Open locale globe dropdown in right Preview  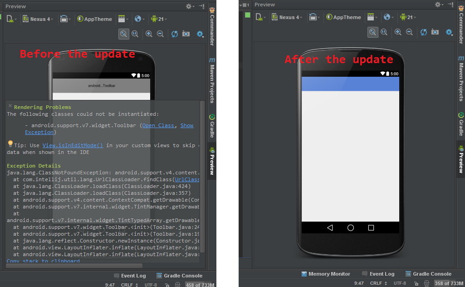coord(388,17)
